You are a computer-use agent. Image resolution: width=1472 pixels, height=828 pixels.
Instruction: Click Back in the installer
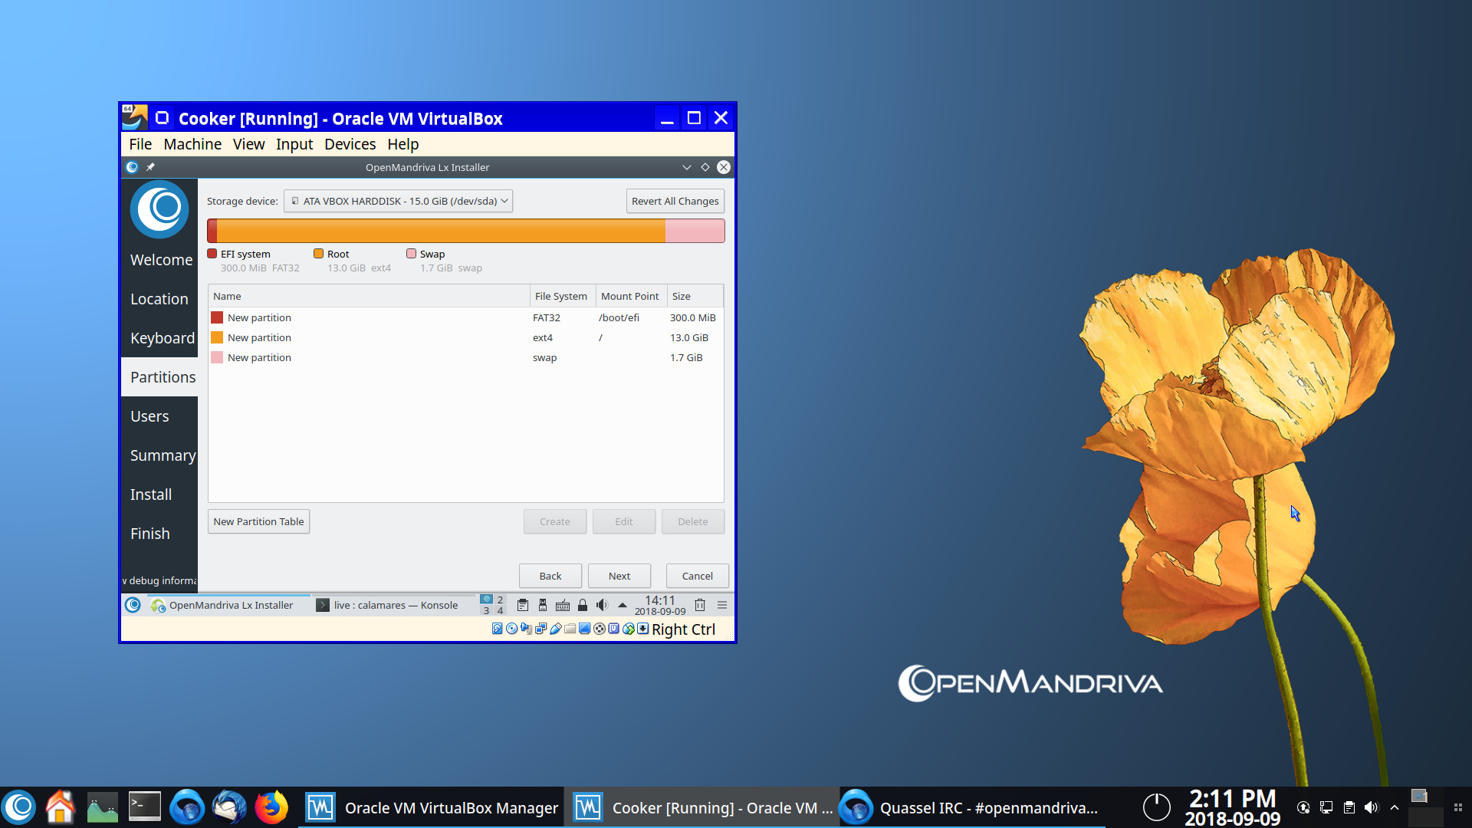coord(550,576)
